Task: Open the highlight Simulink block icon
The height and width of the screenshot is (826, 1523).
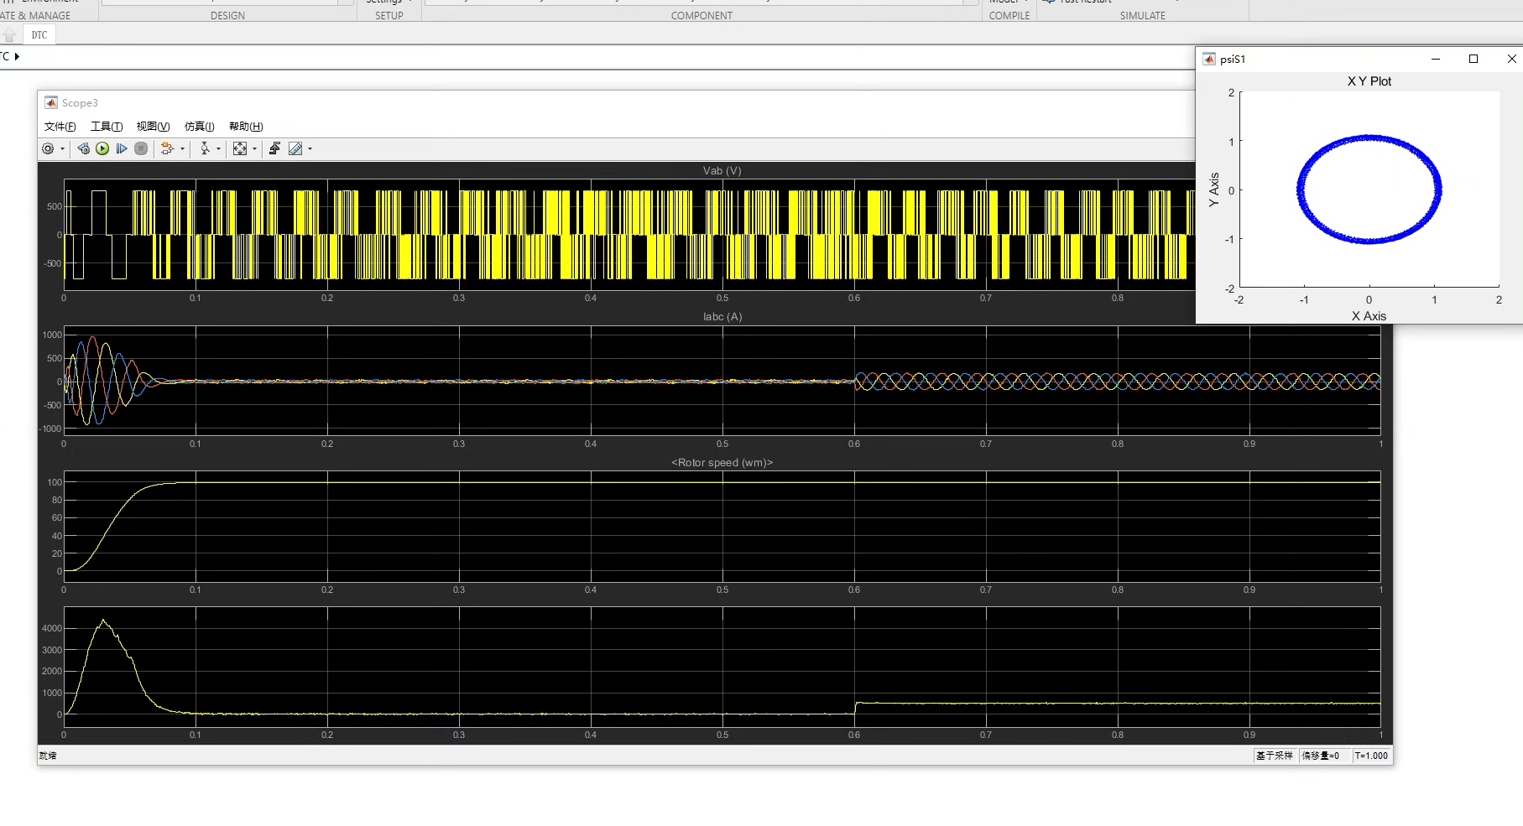Action: coord(167,148)
